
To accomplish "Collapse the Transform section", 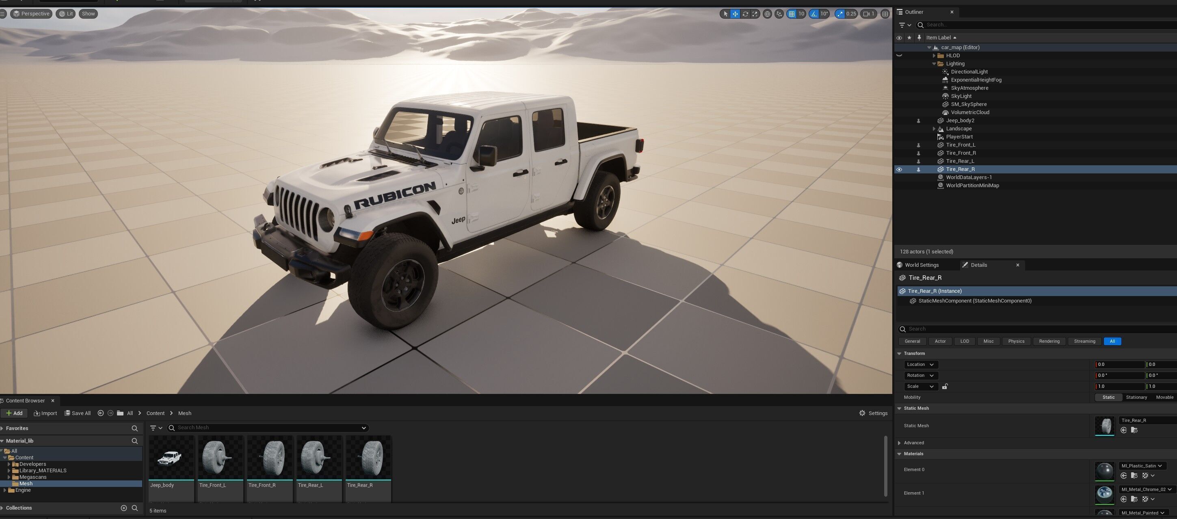I will click(899, 354).
